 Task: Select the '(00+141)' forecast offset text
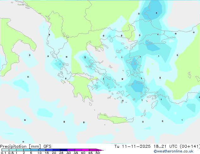click(x=190, y=146)
